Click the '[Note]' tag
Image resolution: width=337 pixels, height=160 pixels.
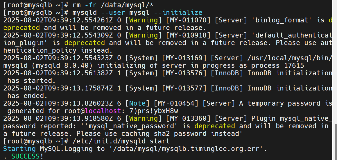[x=137, y=103]
